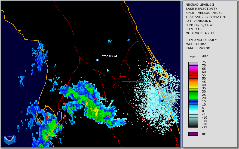Click the black radar site dot

[x=162, y=101]
